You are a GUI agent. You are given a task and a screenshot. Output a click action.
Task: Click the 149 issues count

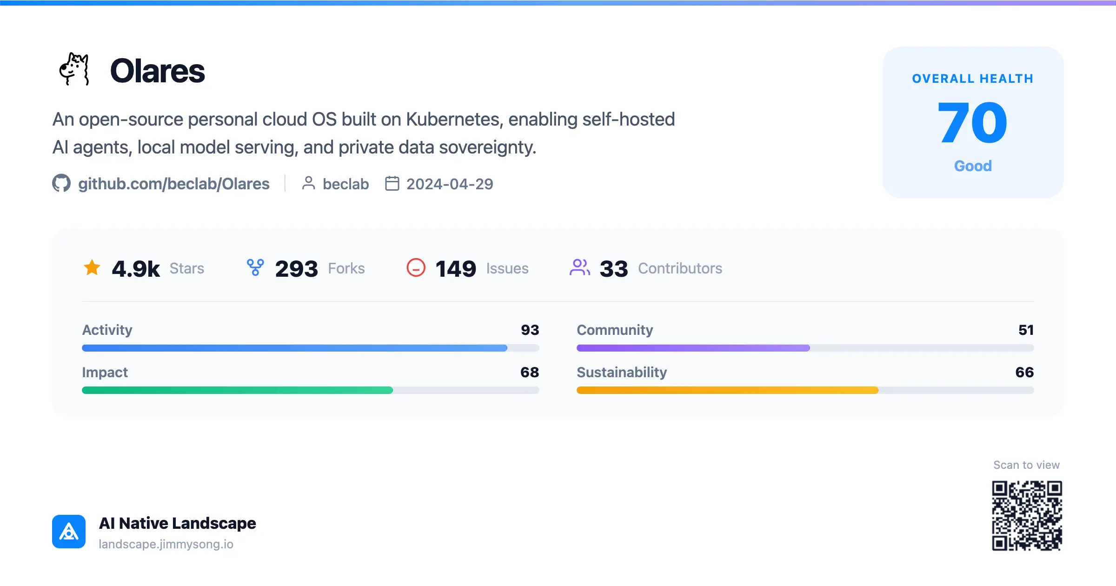coord(456,269)
